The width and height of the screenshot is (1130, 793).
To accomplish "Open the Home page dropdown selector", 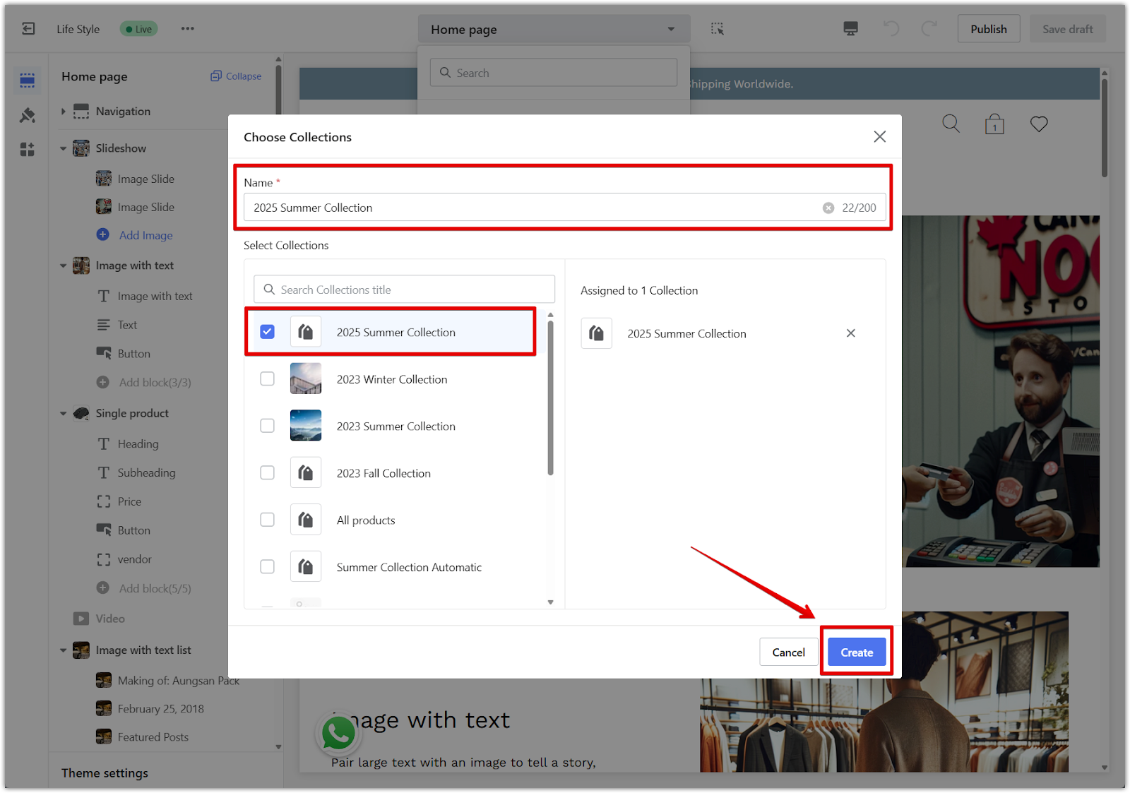I will [554, 30].
